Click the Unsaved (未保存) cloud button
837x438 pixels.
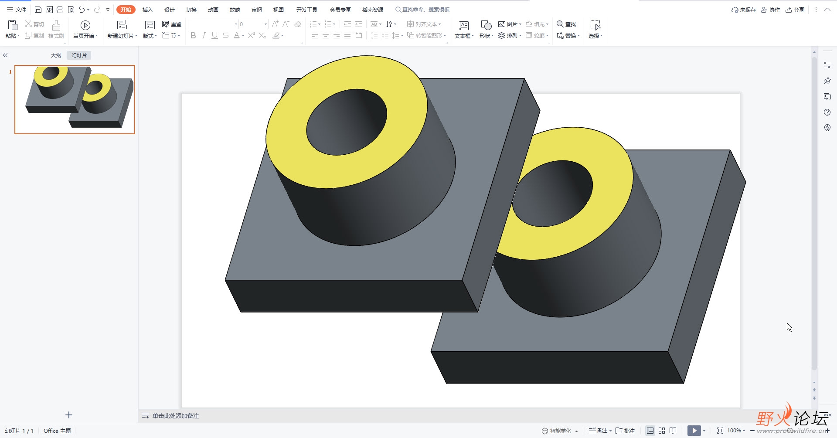[744, 10]
